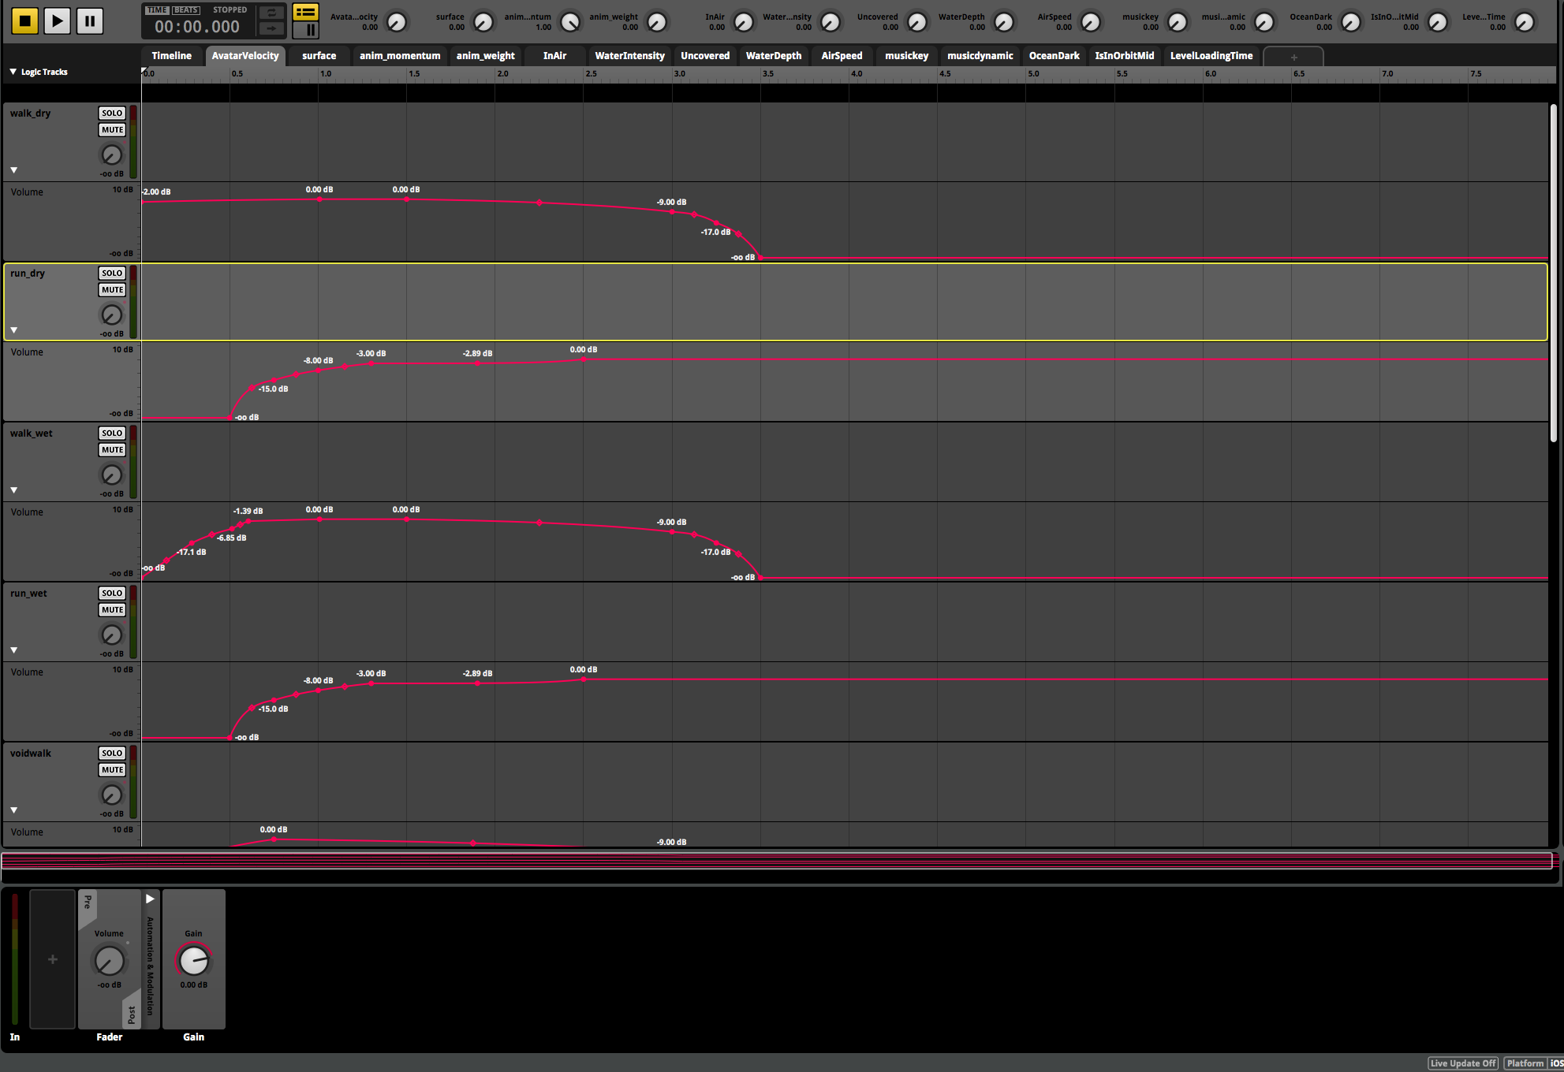The height and width of the screenshot is (1072, 1564).
Task: Click the stop playback button
Action: pos(24,20)
